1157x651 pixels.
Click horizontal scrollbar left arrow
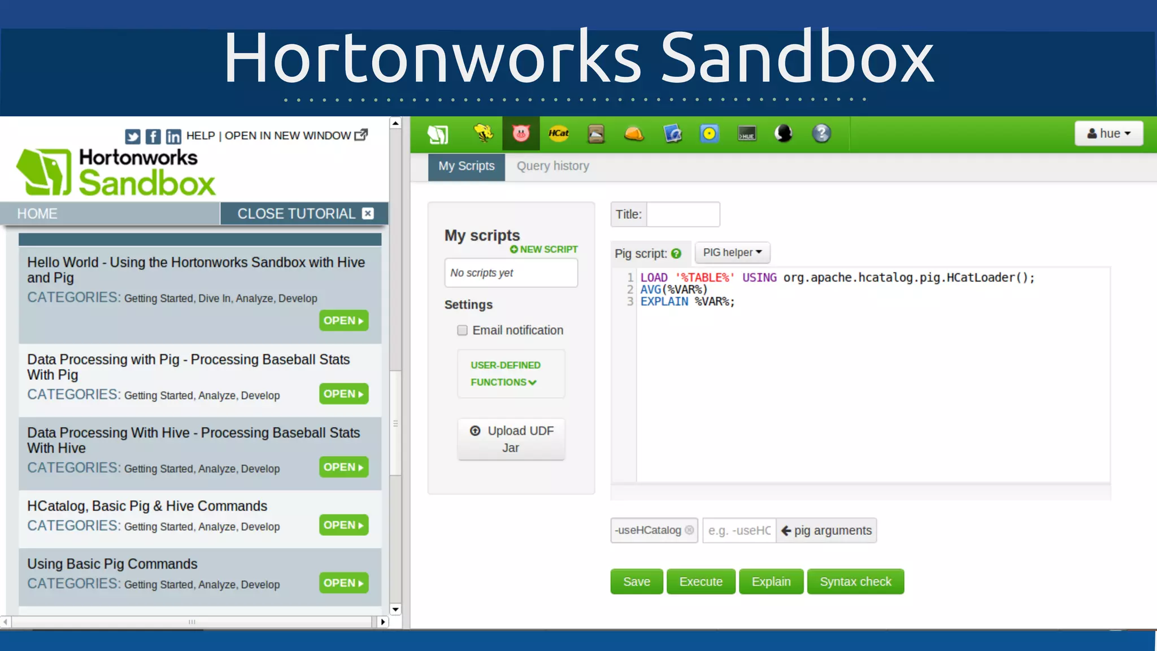[x=5, y=622]
